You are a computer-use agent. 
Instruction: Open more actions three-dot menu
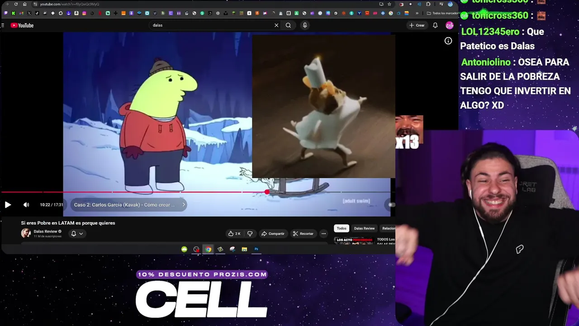pos(323,234)
